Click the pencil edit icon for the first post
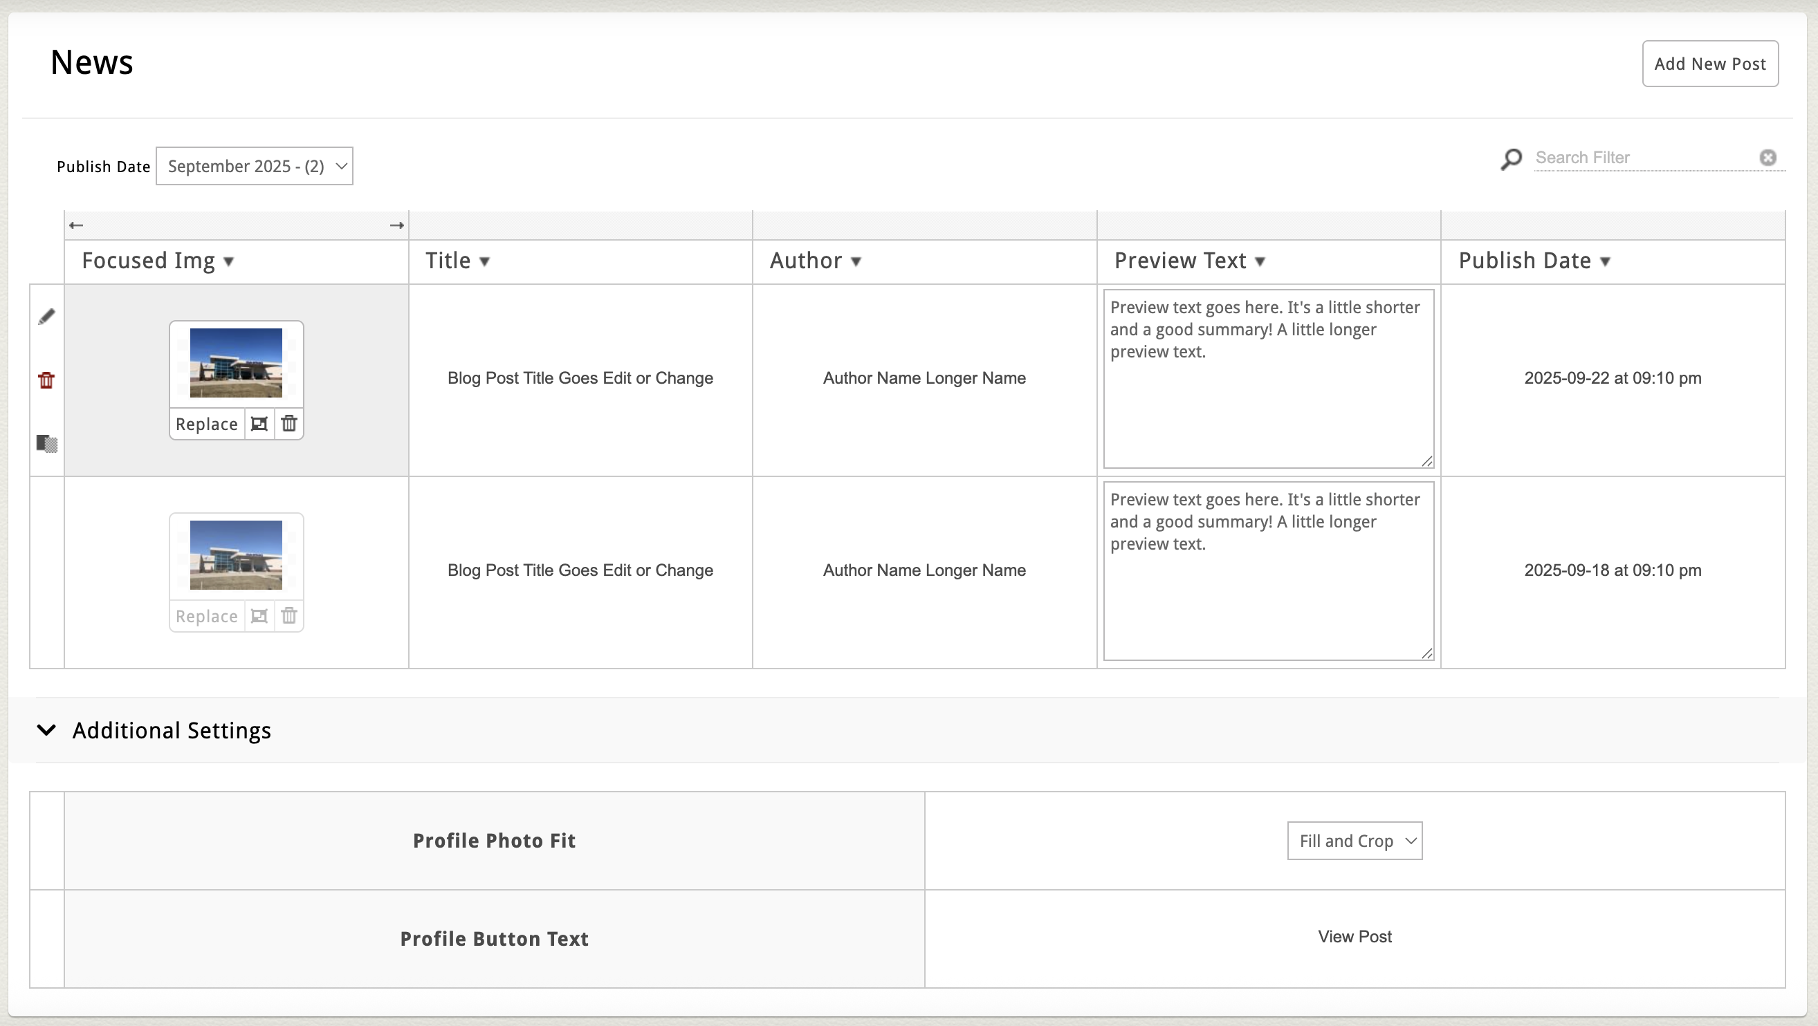This screenshot has height=1026, width=1818. [46, 317]
